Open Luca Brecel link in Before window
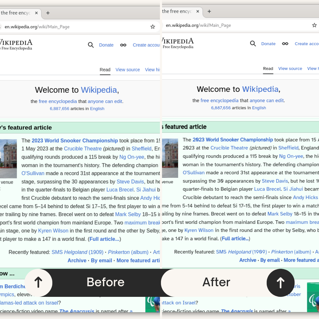The width and height of the screenshot is (319, 319). click(120, 190)
